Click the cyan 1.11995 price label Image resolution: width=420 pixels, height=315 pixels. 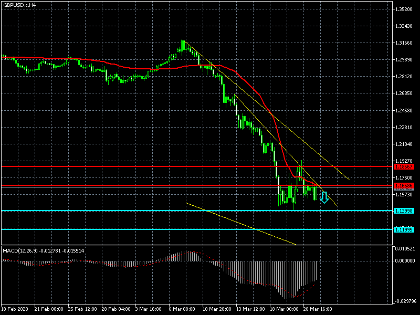(404, 229)
